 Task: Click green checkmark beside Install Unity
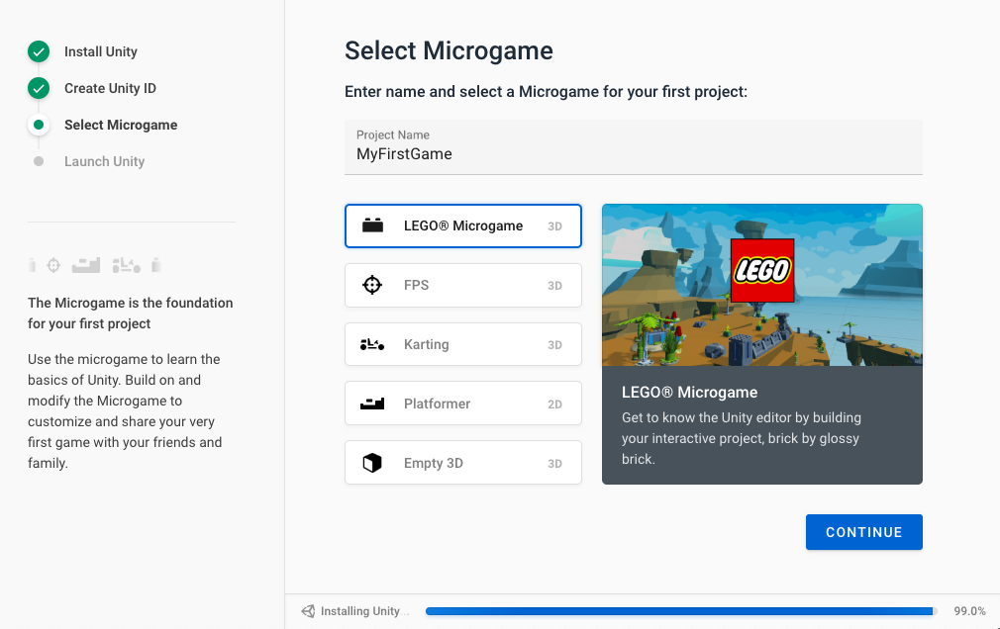[x=39, y=51]
